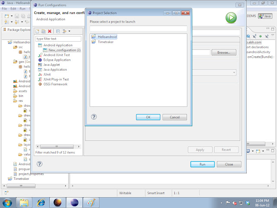Select Timetraker project in Project Selection list
Image resolution: width=277 pixels, height=208 pixels.
103,42
